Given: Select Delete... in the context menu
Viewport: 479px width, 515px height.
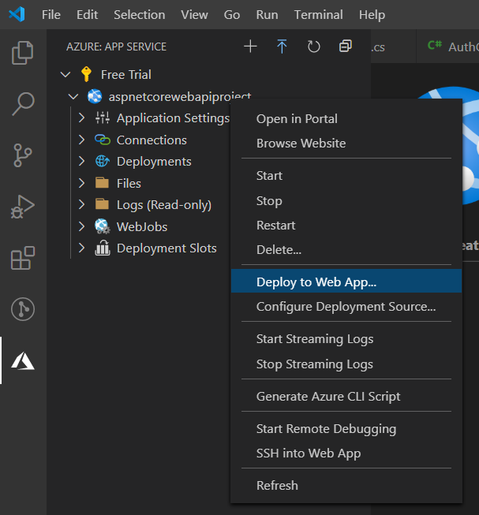Looking at the screenshot, I should click(x=346, y=250).
